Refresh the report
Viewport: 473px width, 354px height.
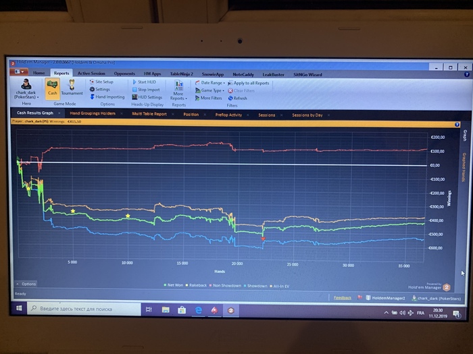coord(237,98)
